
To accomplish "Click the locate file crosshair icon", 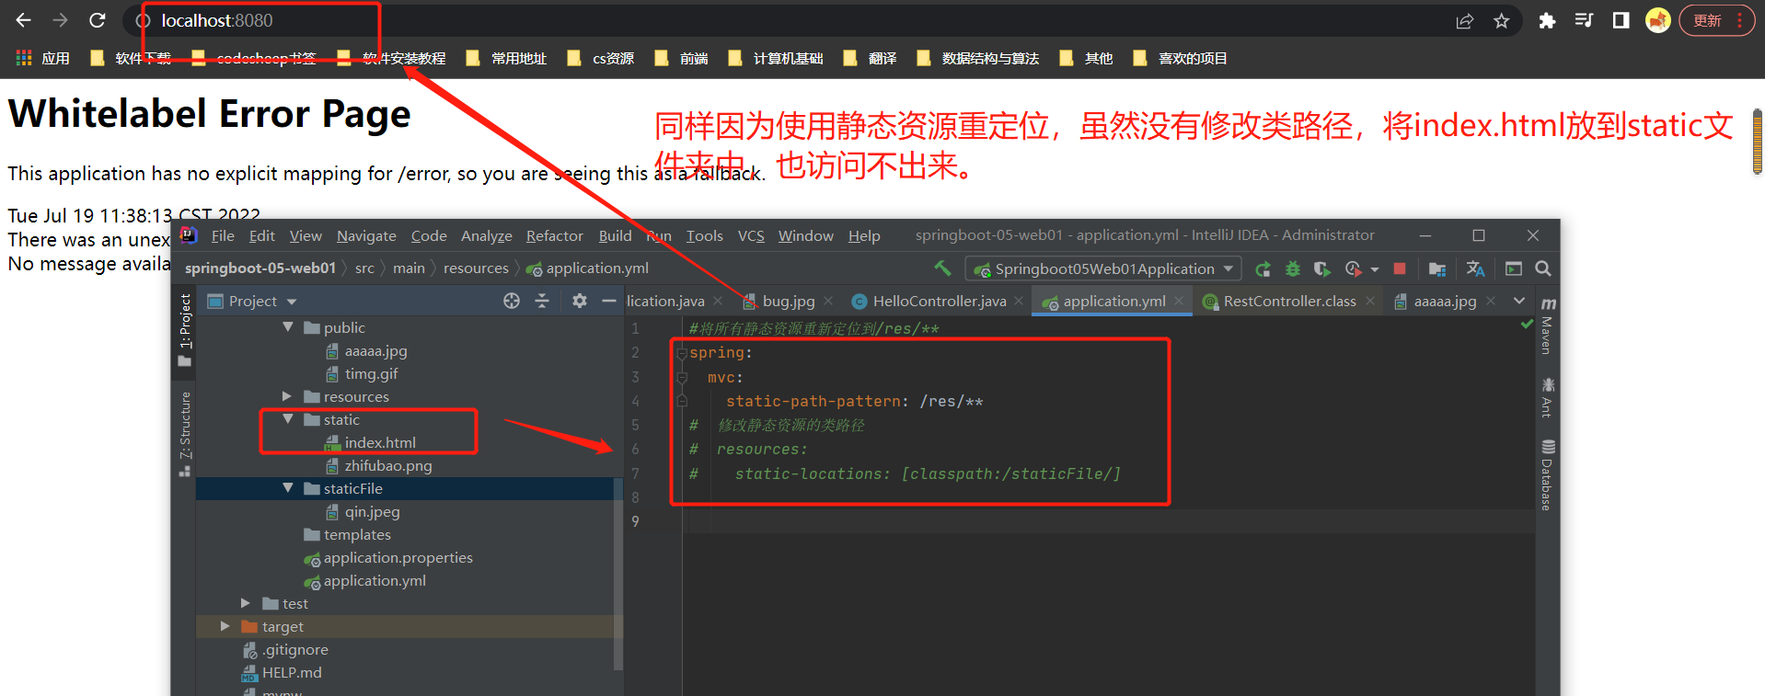I will click(x=512, y=301).
